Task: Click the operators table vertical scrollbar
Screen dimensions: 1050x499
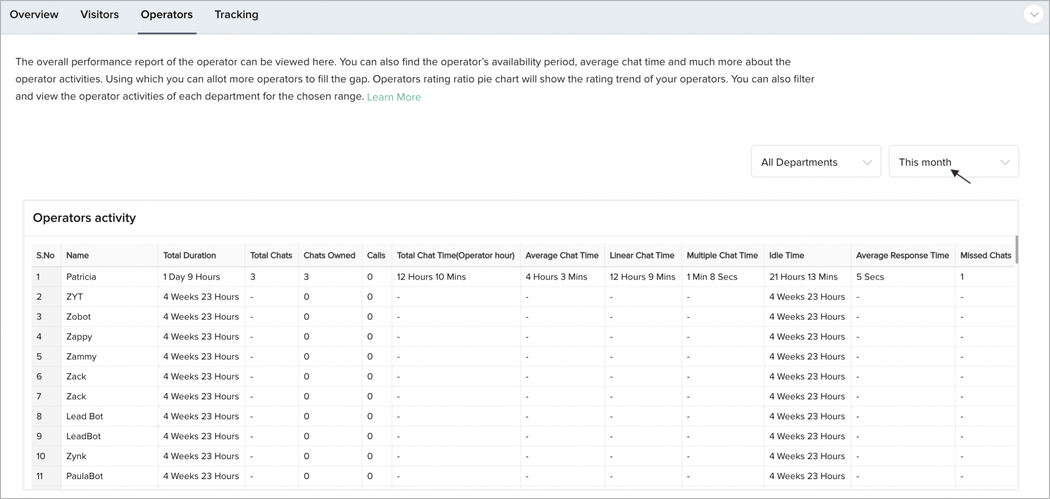Action: [1016, 250]
